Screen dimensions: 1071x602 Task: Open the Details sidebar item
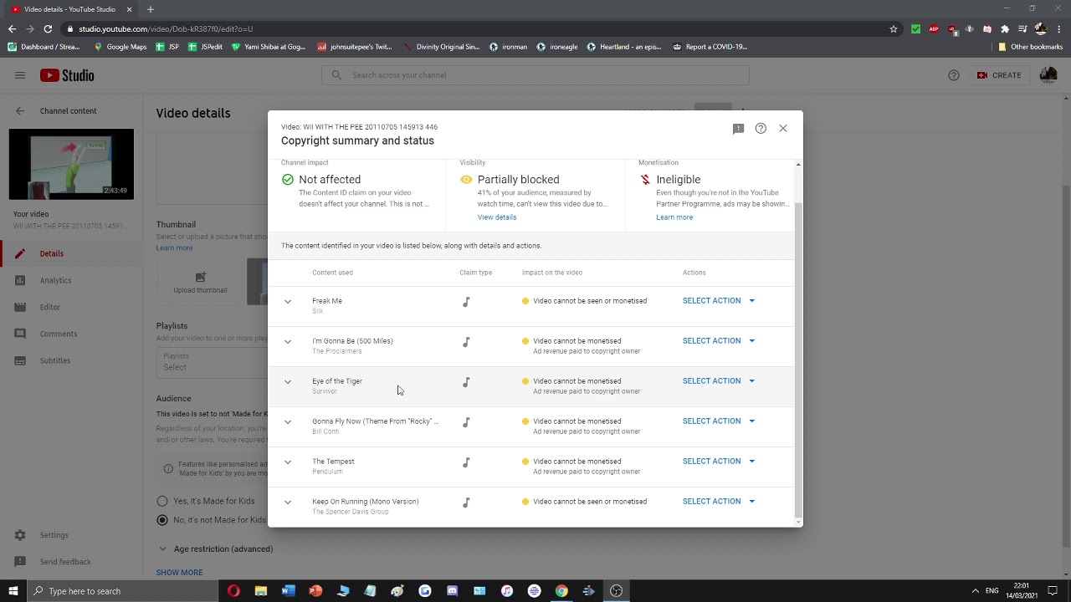(x=71, y=253)
